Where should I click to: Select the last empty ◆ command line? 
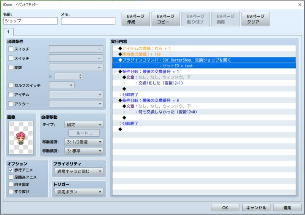[x=204, y=129]
